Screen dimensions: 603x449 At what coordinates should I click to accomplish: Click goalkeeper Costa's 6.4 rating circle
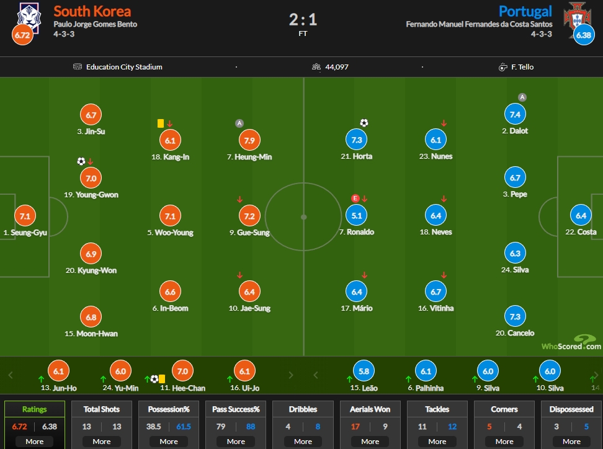(581, 216)
